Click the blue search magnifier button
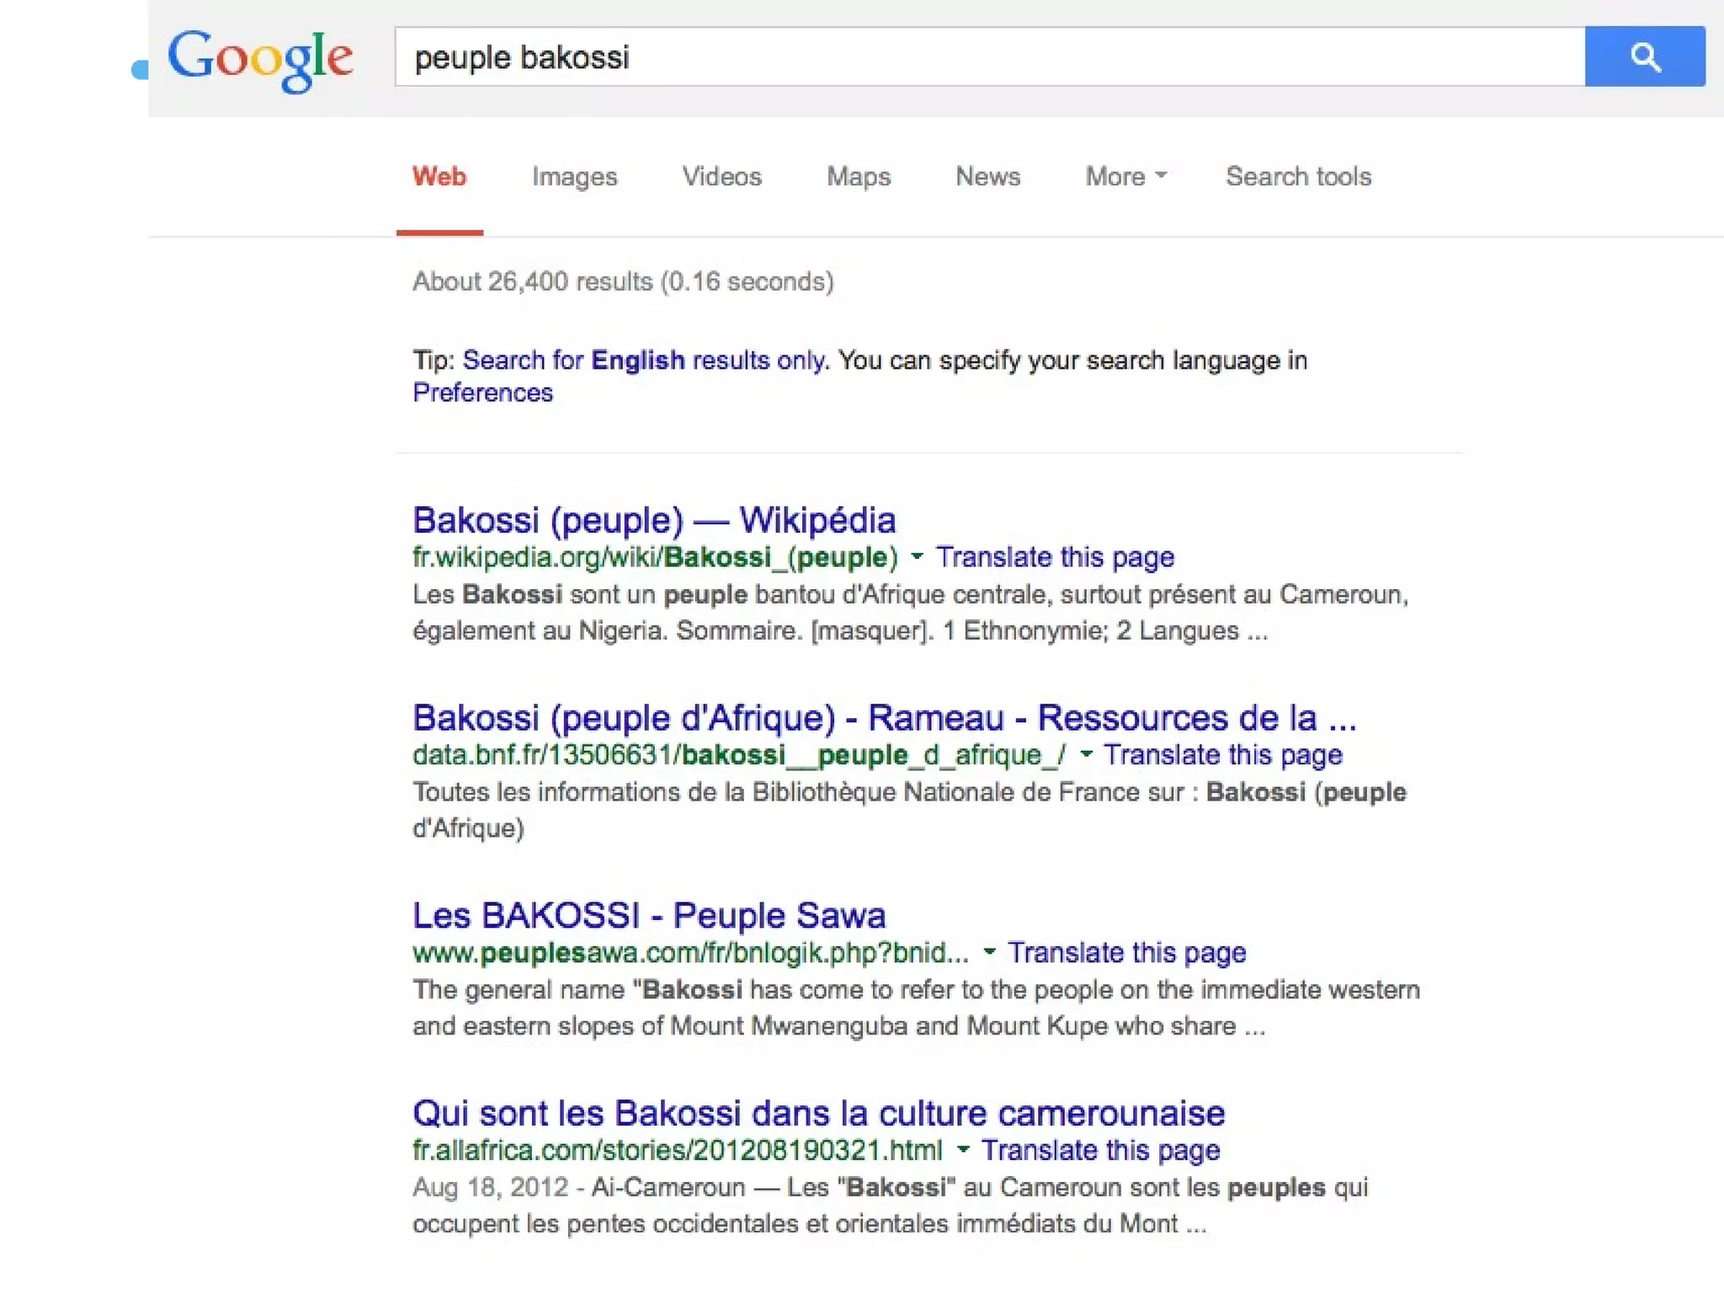Screen dimensions: 1724x1293 click(1644, 56)
